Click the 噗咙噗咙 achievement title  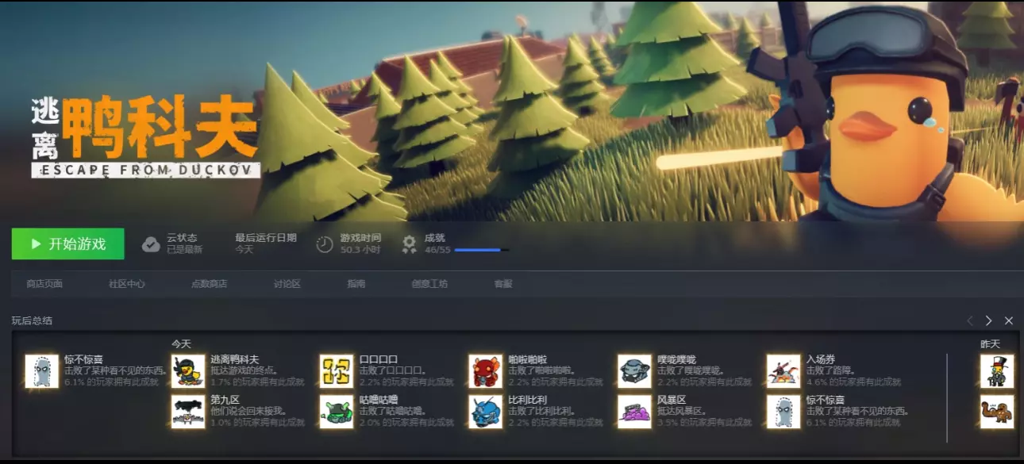(x=677, y=359)
